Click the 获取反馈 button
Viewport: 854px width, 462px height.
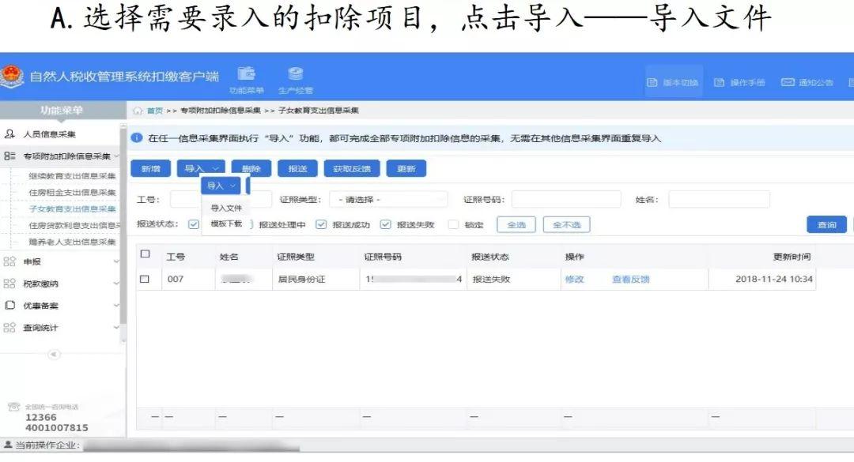pos(352,169)
